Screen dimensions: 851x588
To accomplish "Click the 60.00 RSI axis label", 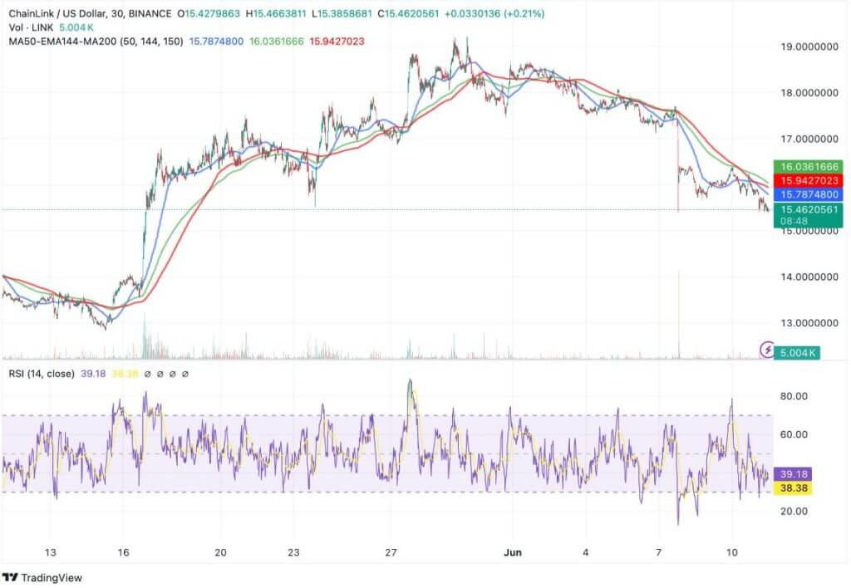I will click(794, 434).
